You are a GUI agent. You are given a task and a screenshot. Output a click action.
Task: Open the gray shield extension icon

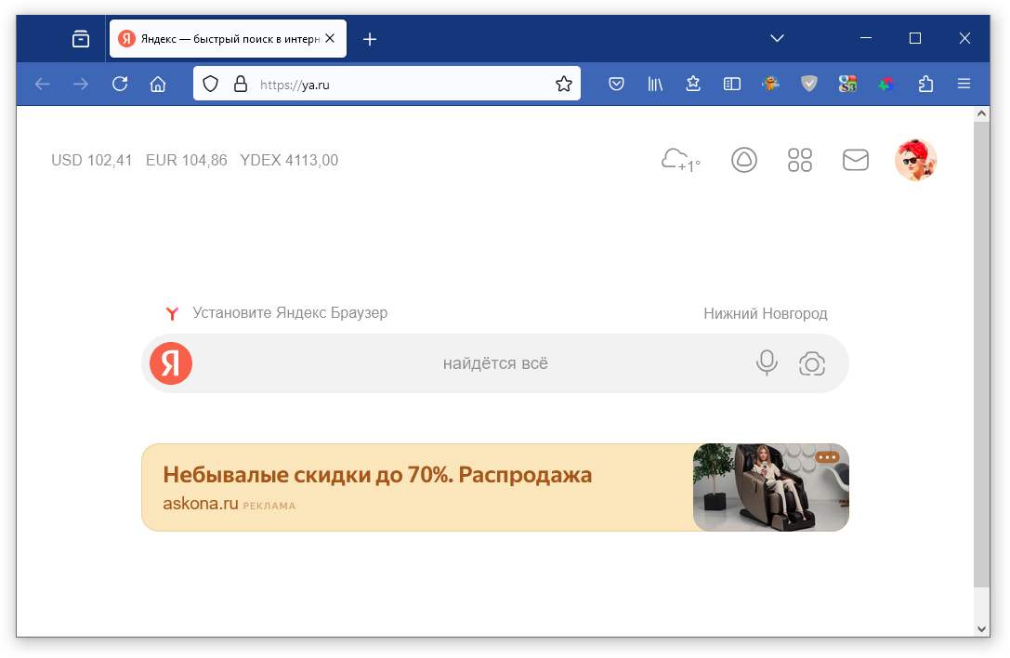[809, 84]
